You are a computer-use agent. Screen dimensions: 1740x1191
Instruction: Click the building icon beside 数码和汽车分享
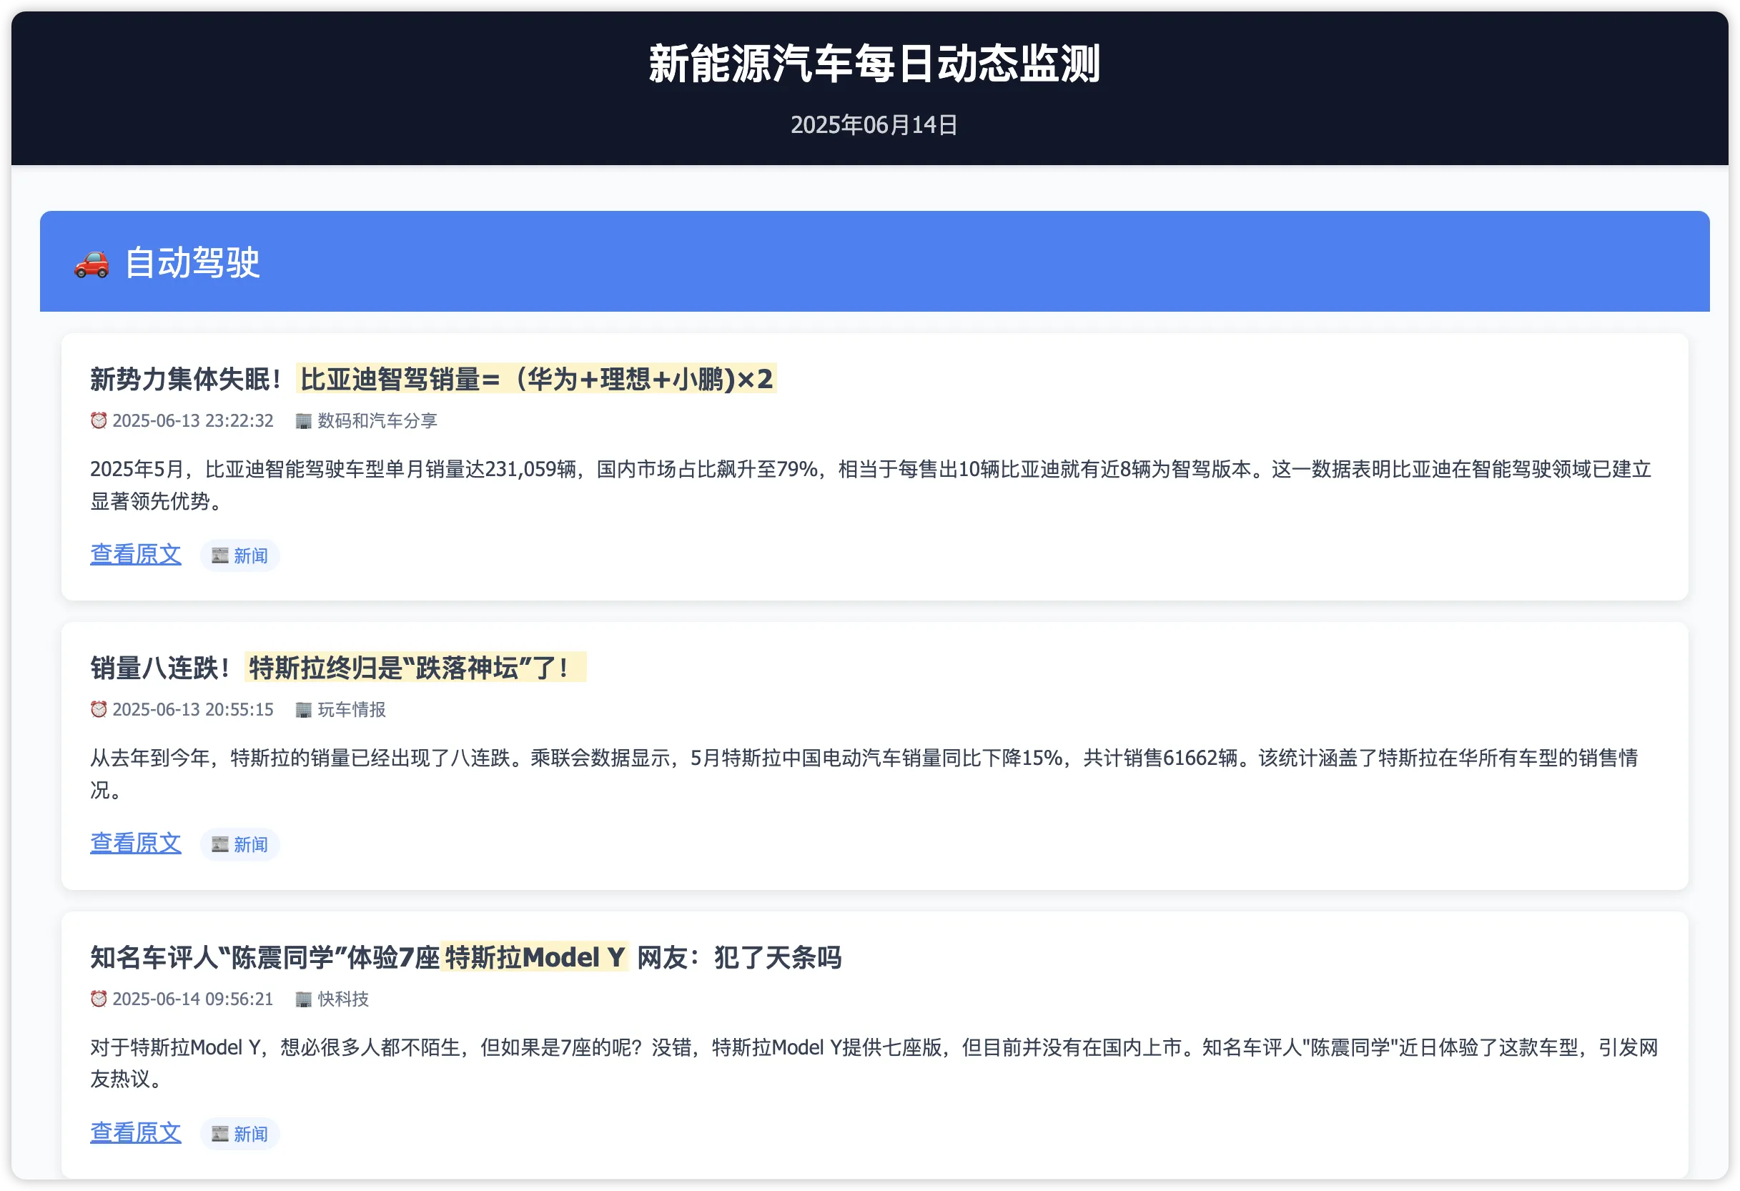[303, 420]
